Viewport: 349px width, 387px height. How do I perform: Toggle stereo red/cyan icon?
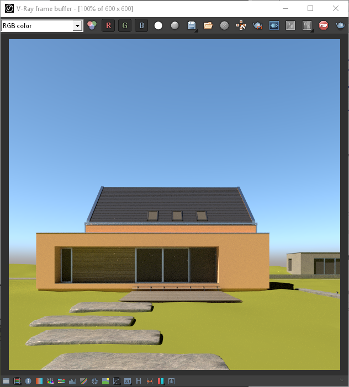click(161, 381)
